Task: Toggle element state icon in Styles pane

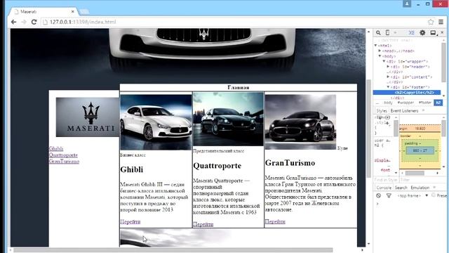Action: 387,117
